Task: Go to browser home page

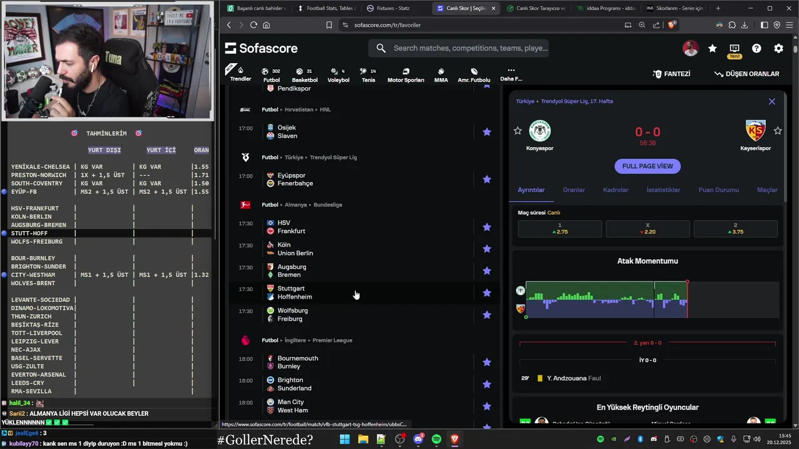Action: click(267, 25)
